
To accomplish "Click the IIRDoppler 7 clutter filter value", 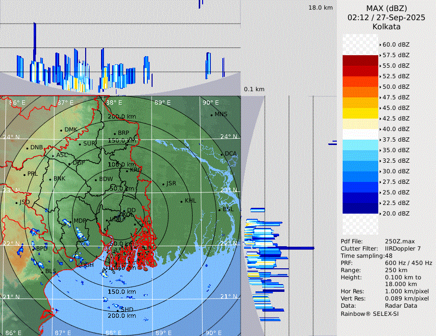I will 403,248.
